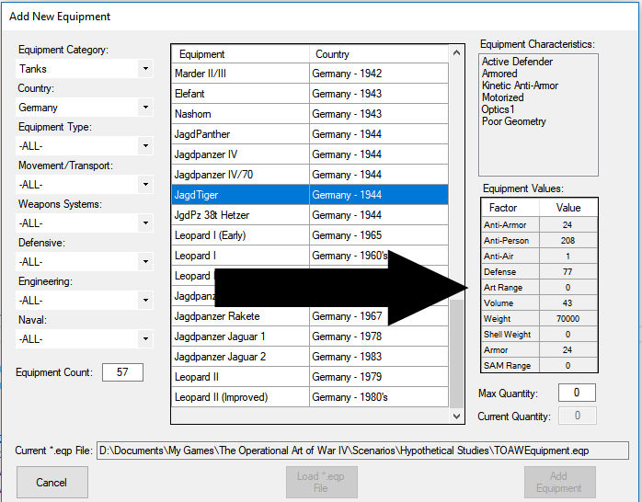The height and width of the screenshot is (502, 642).
Task: Select the Elefant equipment row
Action: pos(310,94)
